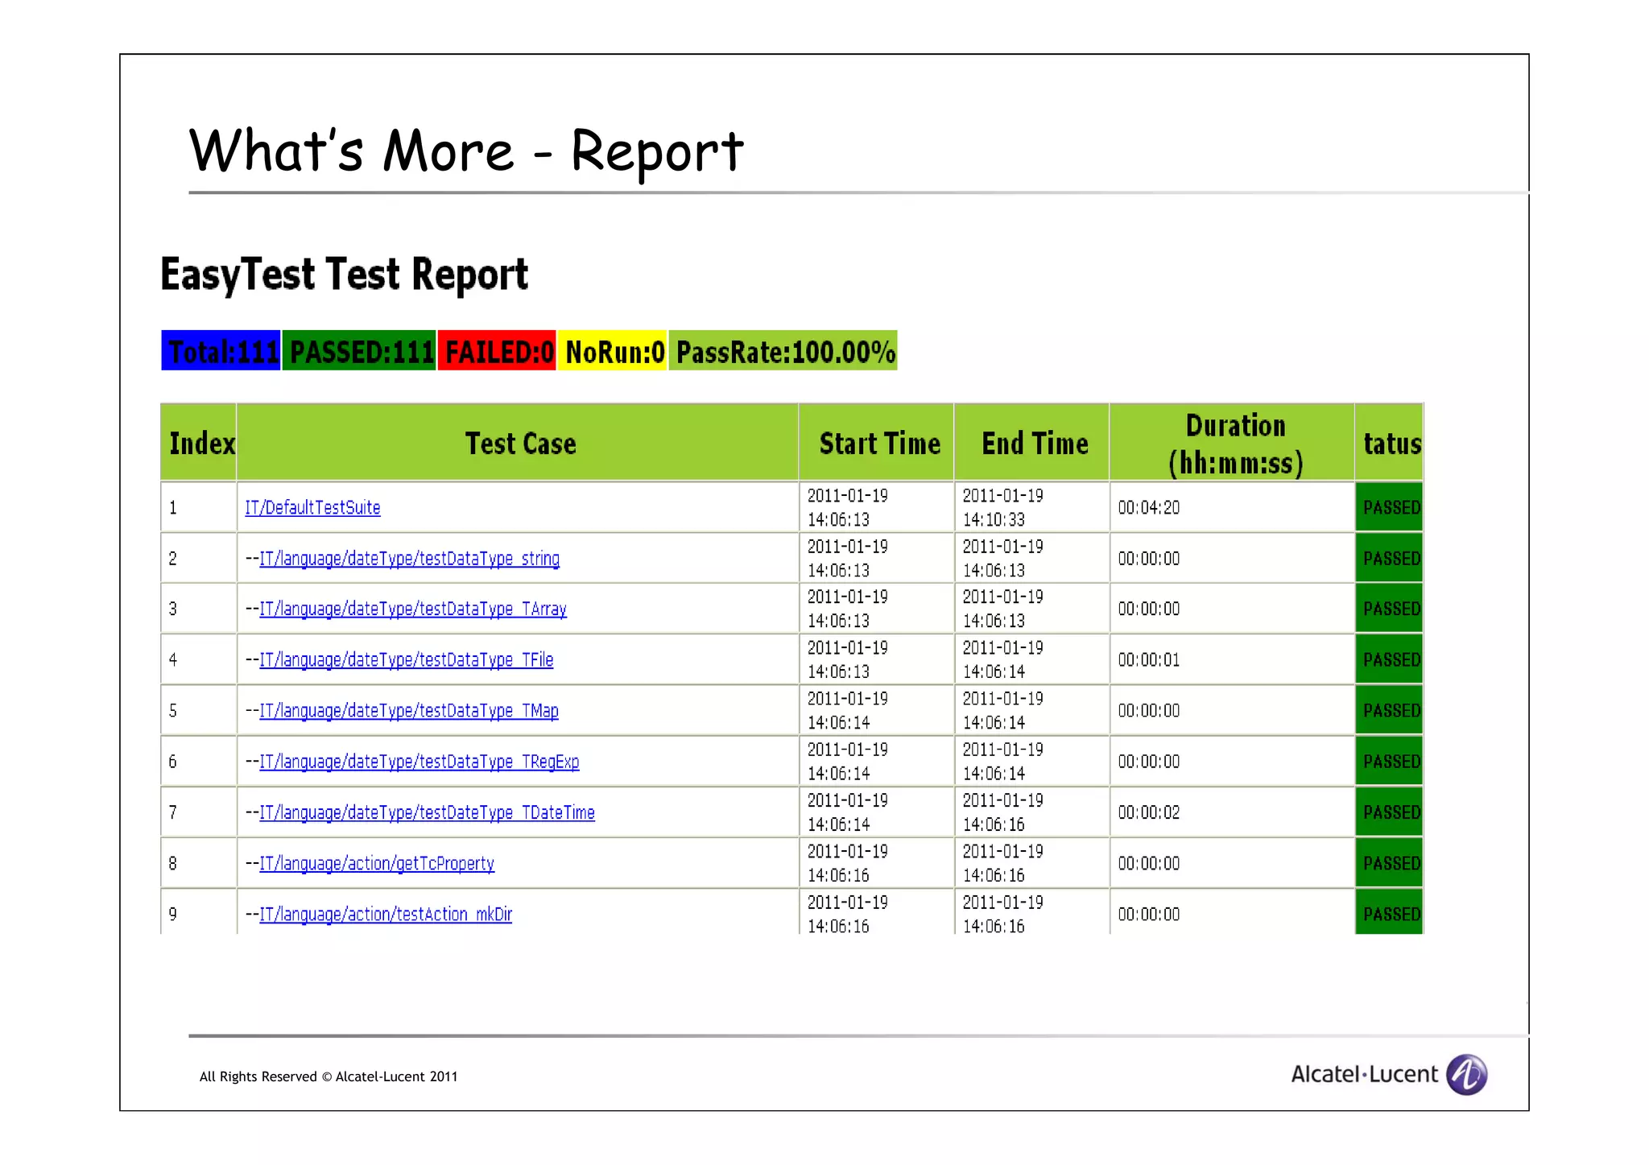Image resolution: width=1649 pixels, height=1165 pixels.
Task: Click the end time 14:10:33 cell
Action: [x=1032, y=507]
